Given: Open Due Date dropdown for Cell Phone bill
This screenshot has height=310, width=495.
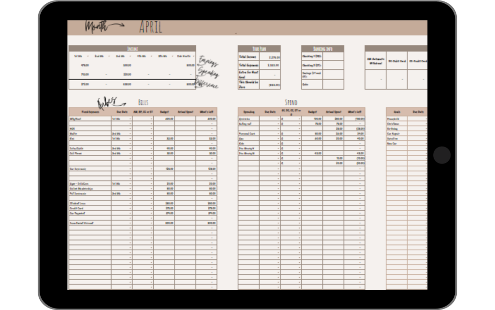Looking at the screenshot, I should pyautogui.click(x=131, y=153).
